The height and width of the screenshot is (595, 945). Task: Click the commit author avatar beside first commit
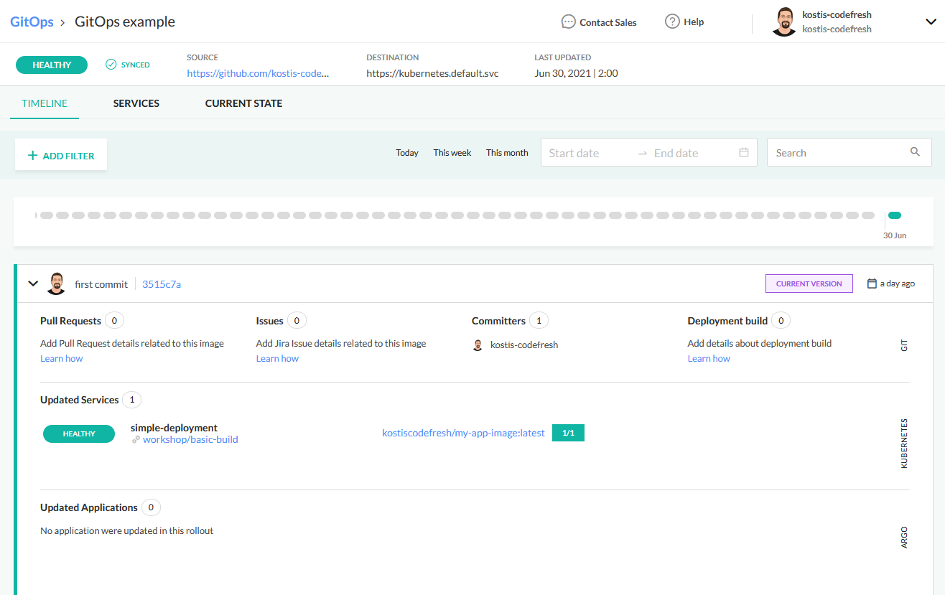click(56, 284)
